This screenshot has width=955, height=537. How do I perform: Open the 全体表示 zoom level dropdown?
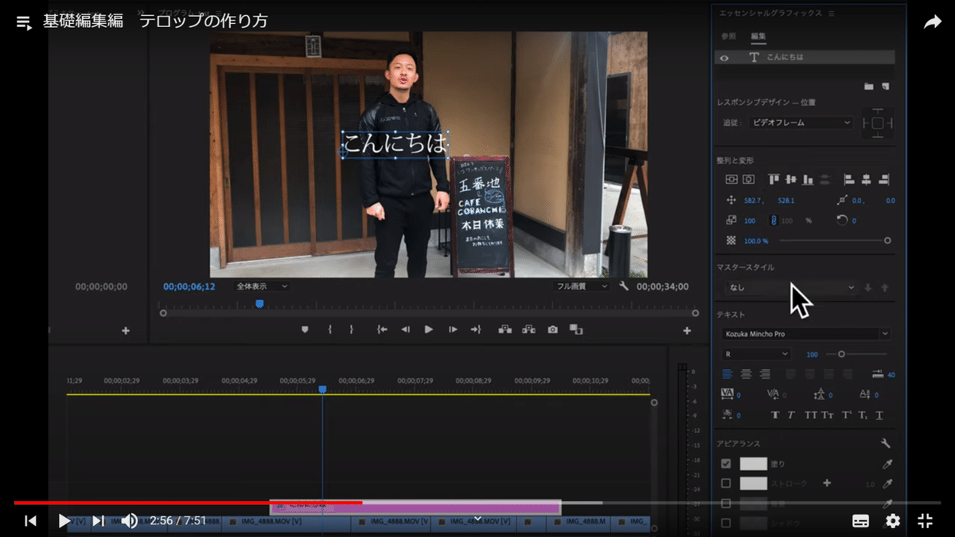coord(262,286)
